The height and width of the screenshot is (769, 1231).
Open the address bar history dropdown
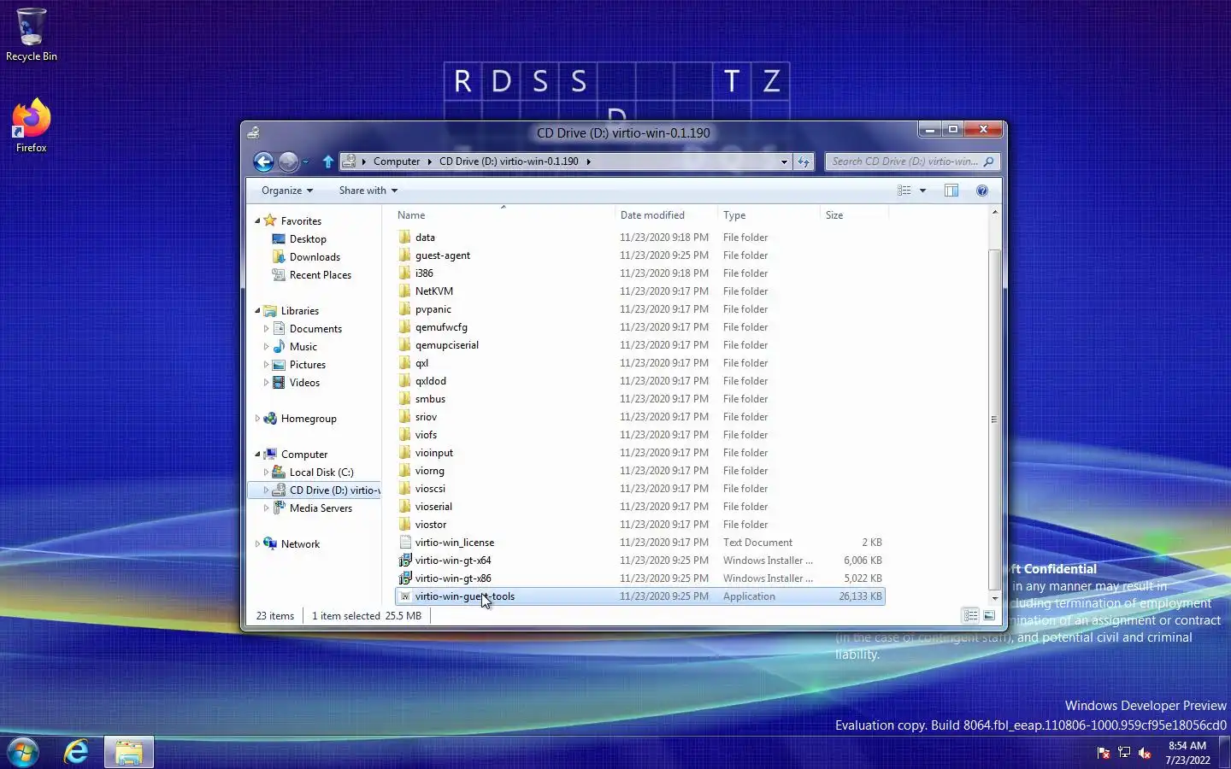784,161
